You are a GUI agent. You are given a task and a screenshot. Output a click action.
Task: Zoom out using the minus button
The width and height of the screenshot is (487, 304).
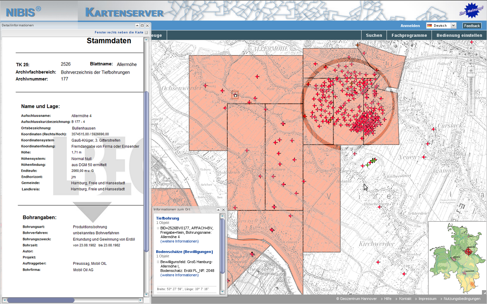pyautogui.click(x=471, y=112)
